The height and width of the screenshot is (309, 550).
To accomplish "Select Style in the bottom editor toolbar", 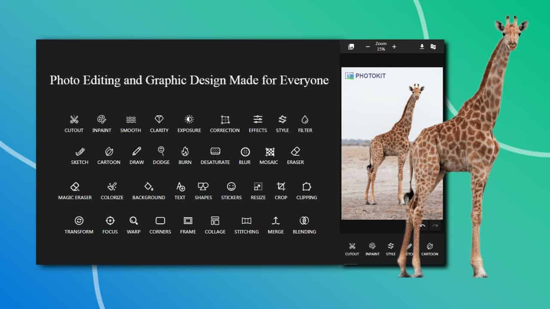I will click(391, 246).
